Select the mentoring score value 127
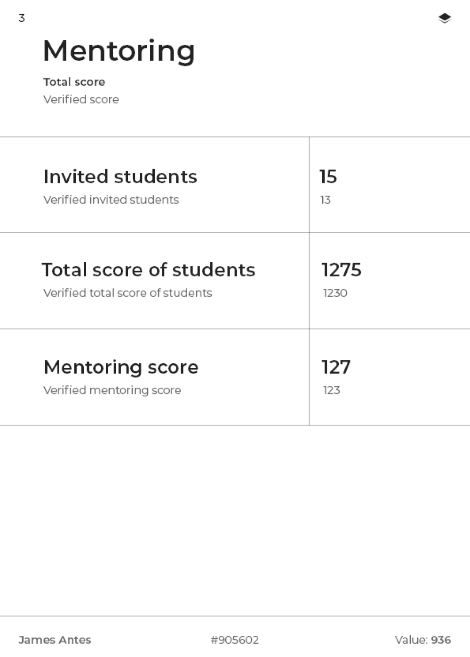The height and width of the screenshot is (657, 470). click(336, 367)
